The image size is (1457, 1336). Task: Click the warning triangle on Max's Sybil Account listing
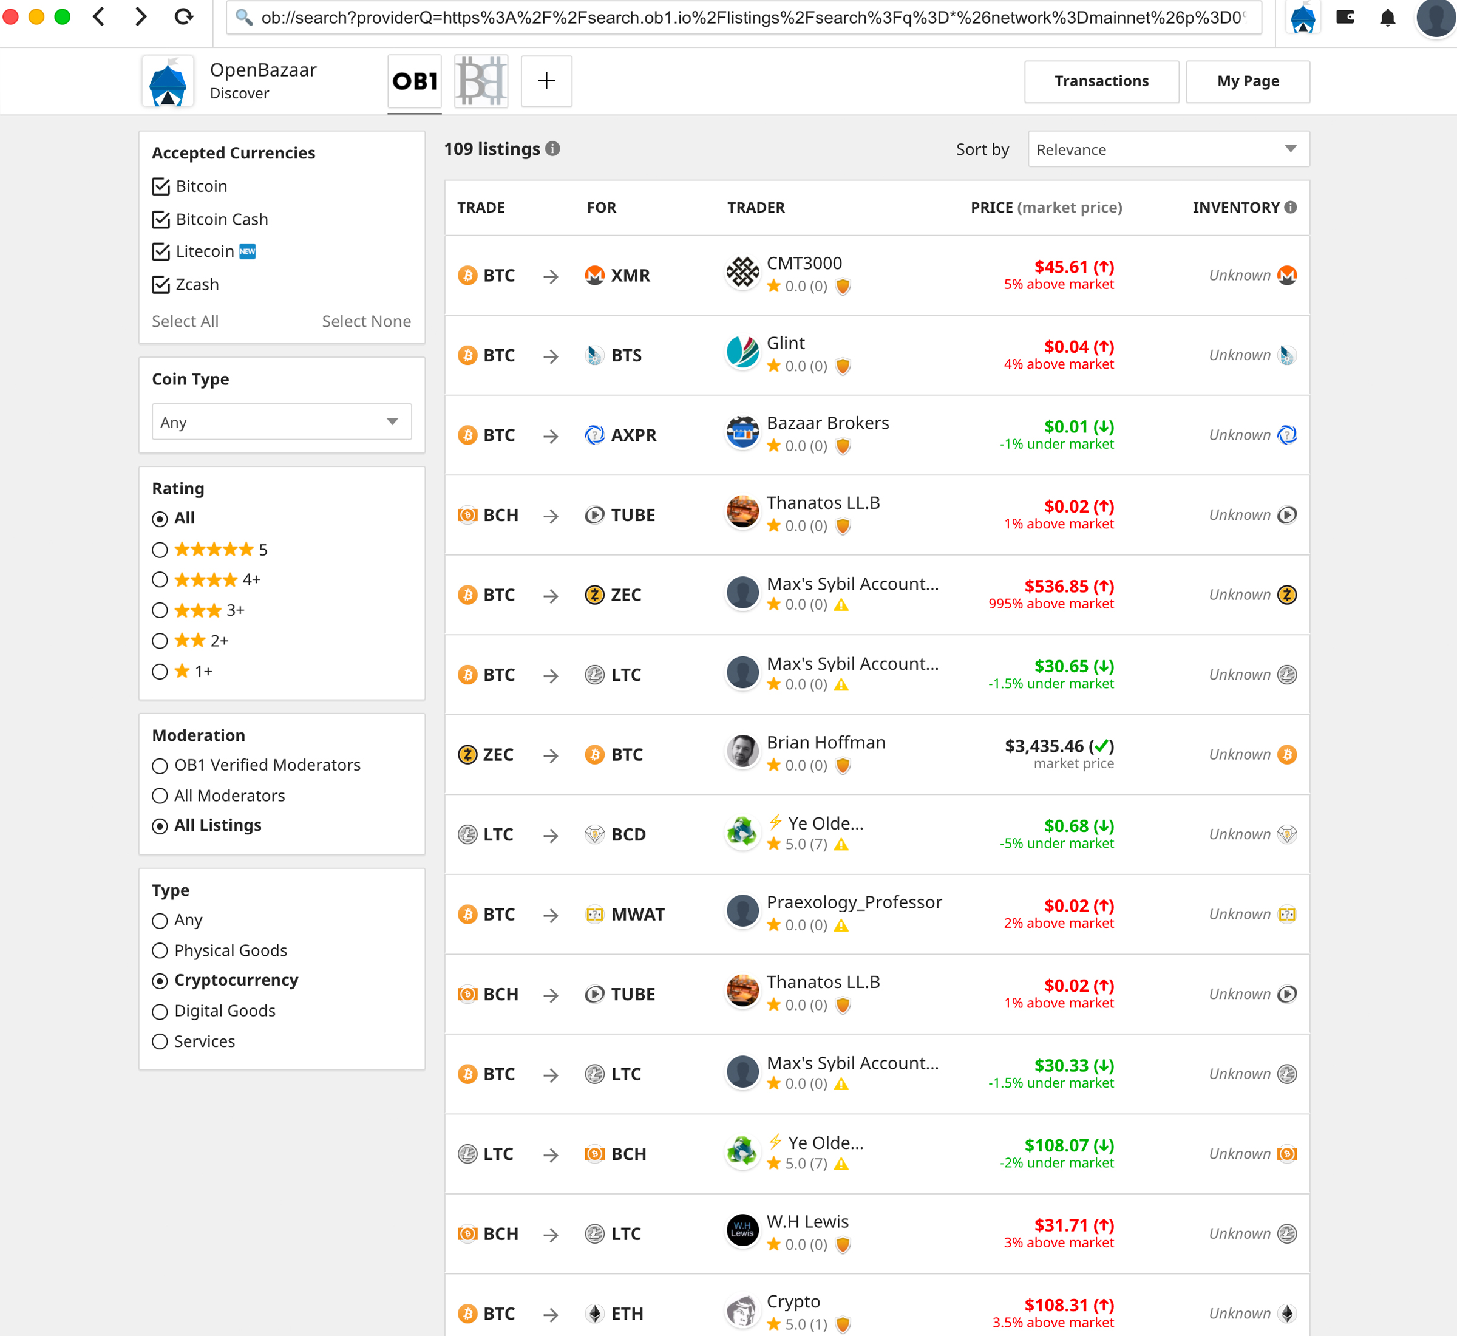[840, 606]
